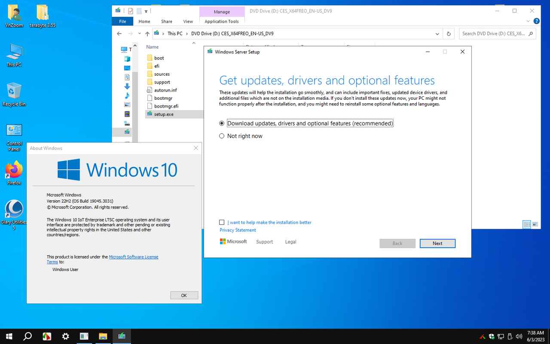The image size is (550, 344).
Task: Select 'This PC' in address breadcrumb
Action: tap(175, 34)
